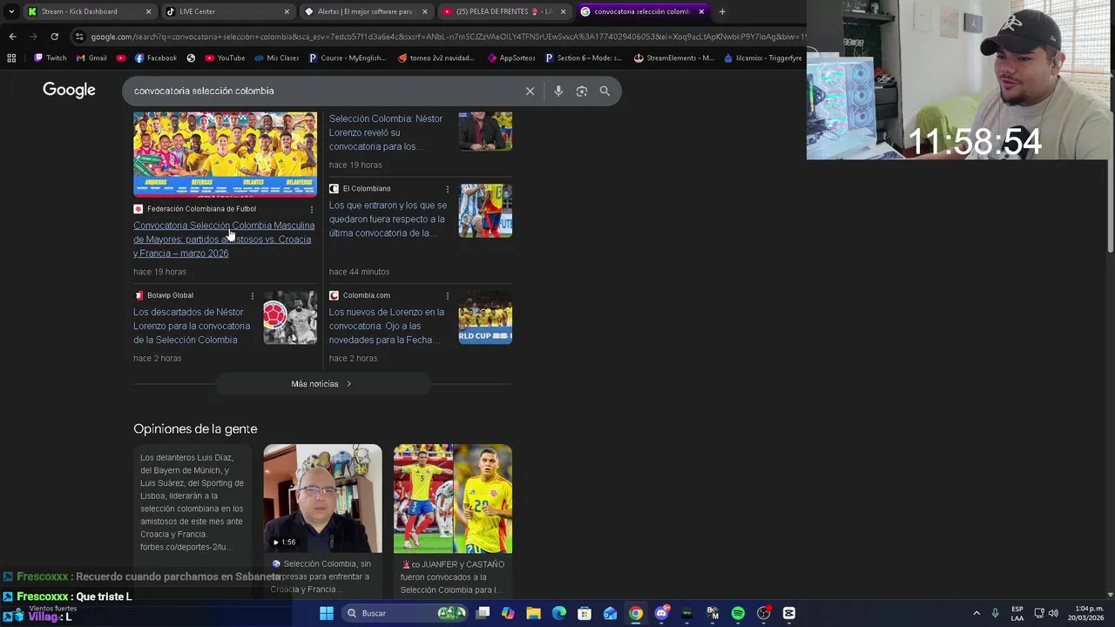
Task: Open Copilot from the taskbar
Action: 508,613
